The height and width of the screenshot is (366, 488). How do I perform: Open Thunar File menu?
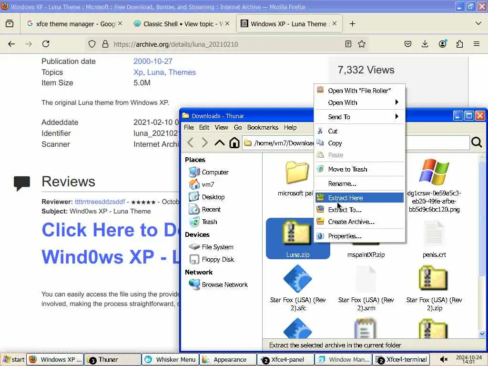coord(189,127)
